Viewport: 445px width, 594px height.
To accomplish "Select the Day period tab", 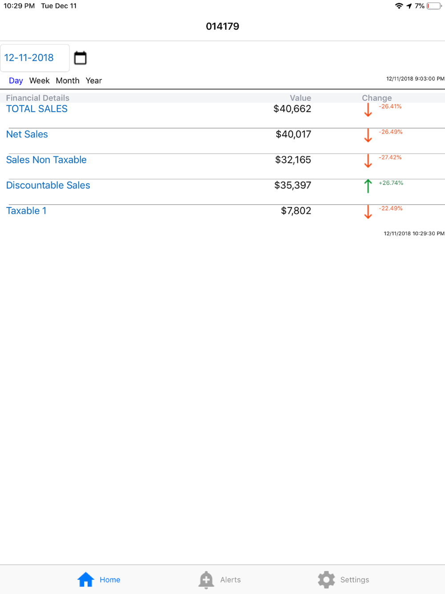I will [16, 81].
